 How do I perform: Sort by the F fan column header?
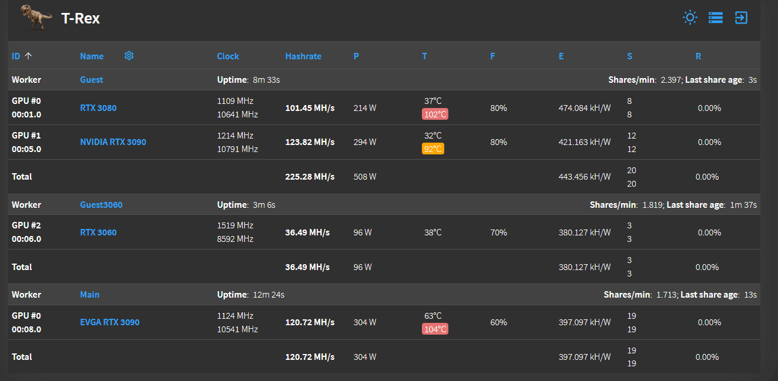pos(492,56)
